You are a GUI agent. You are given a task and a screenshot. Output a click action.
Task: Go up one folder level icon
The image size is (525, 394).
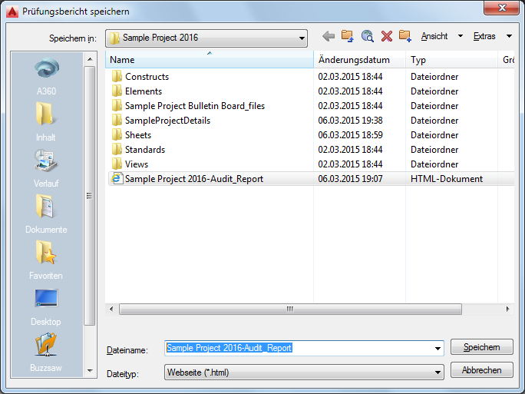347,36
